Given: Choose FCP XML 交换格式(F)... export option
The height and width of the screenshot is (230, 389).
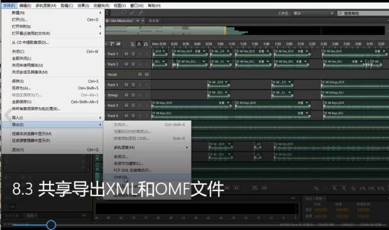Looking at the screenshot, I should point(147,170).
